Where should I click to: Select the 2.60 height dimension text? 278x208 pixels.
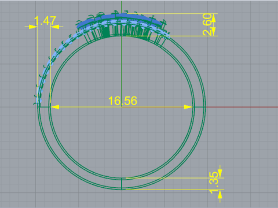coord(207,24)
